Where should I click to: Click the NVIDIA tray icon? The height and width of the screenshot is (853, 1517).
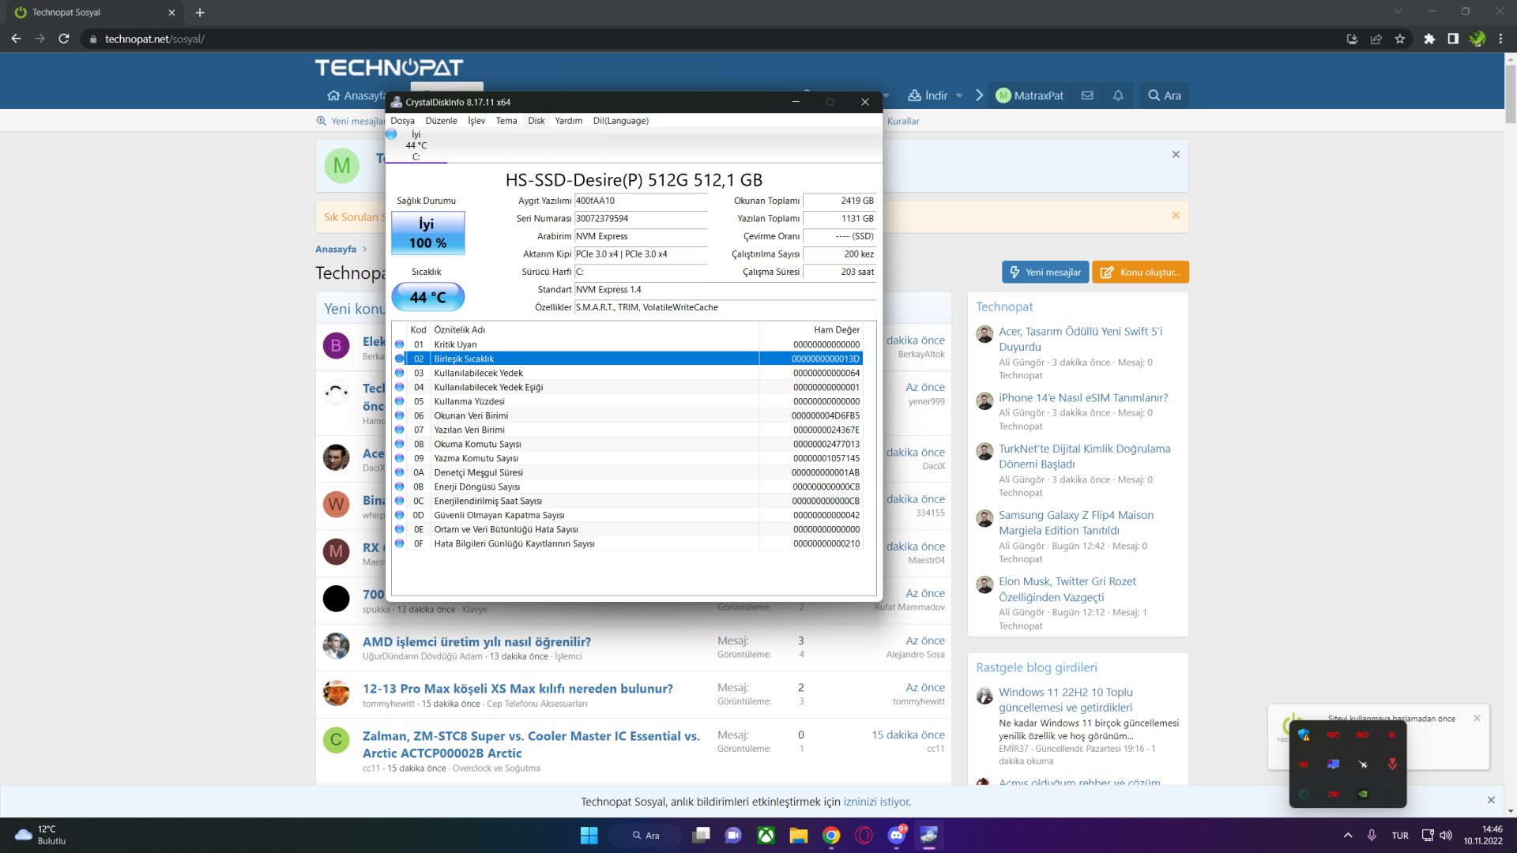point(1362,794)
